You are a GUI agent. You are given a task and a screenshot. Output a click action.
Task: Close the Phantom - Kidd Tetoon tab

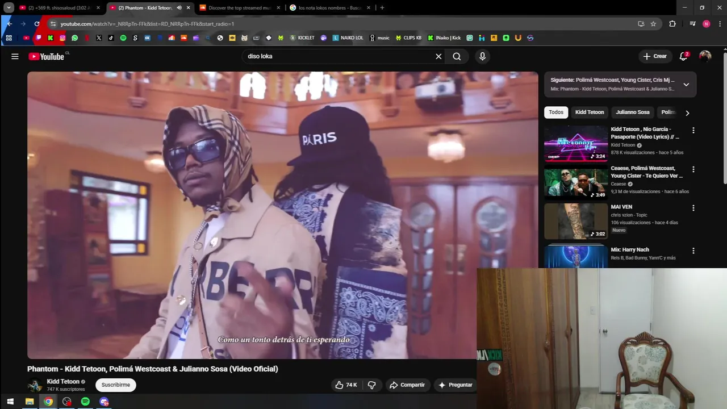pyautogui.click(x=188, y=7)
